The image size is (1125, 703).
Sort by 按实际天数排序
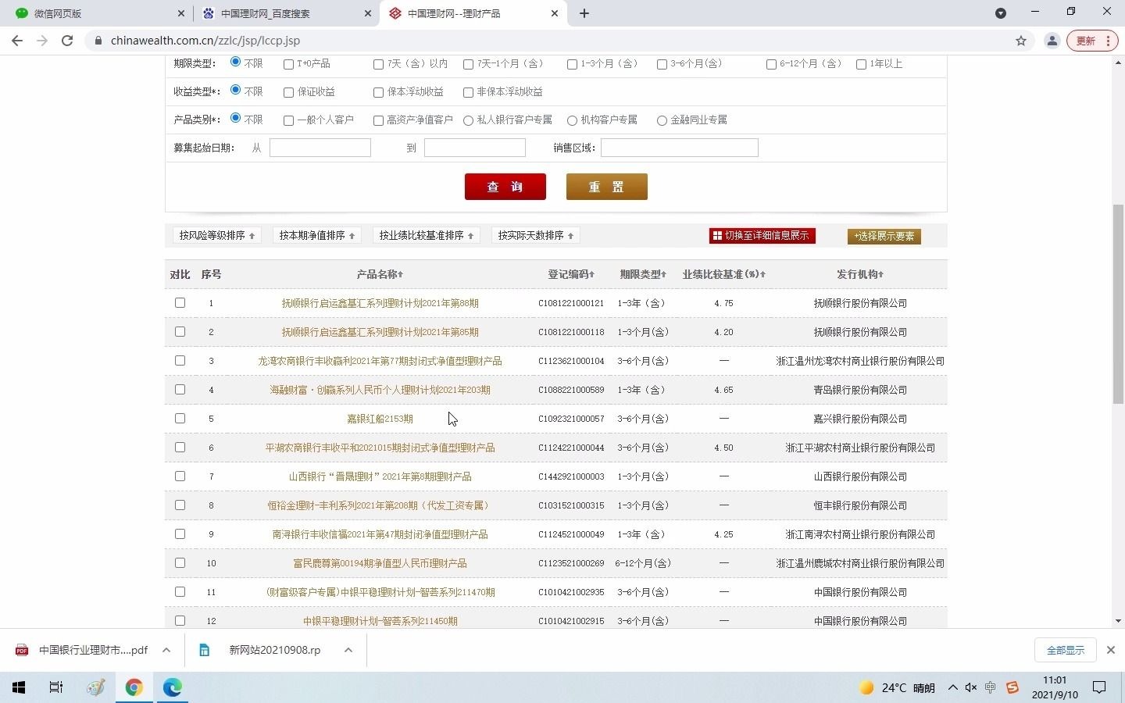(535, 235)
